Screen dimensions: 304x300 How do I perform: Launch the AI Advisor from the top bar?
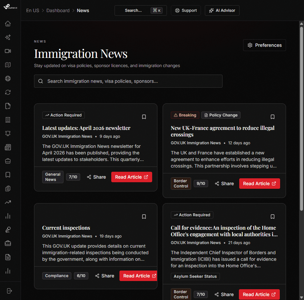coord(222,10)
